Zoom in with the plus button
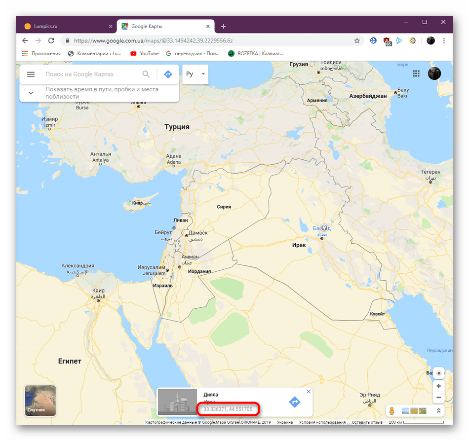 [x=439, y=386]
